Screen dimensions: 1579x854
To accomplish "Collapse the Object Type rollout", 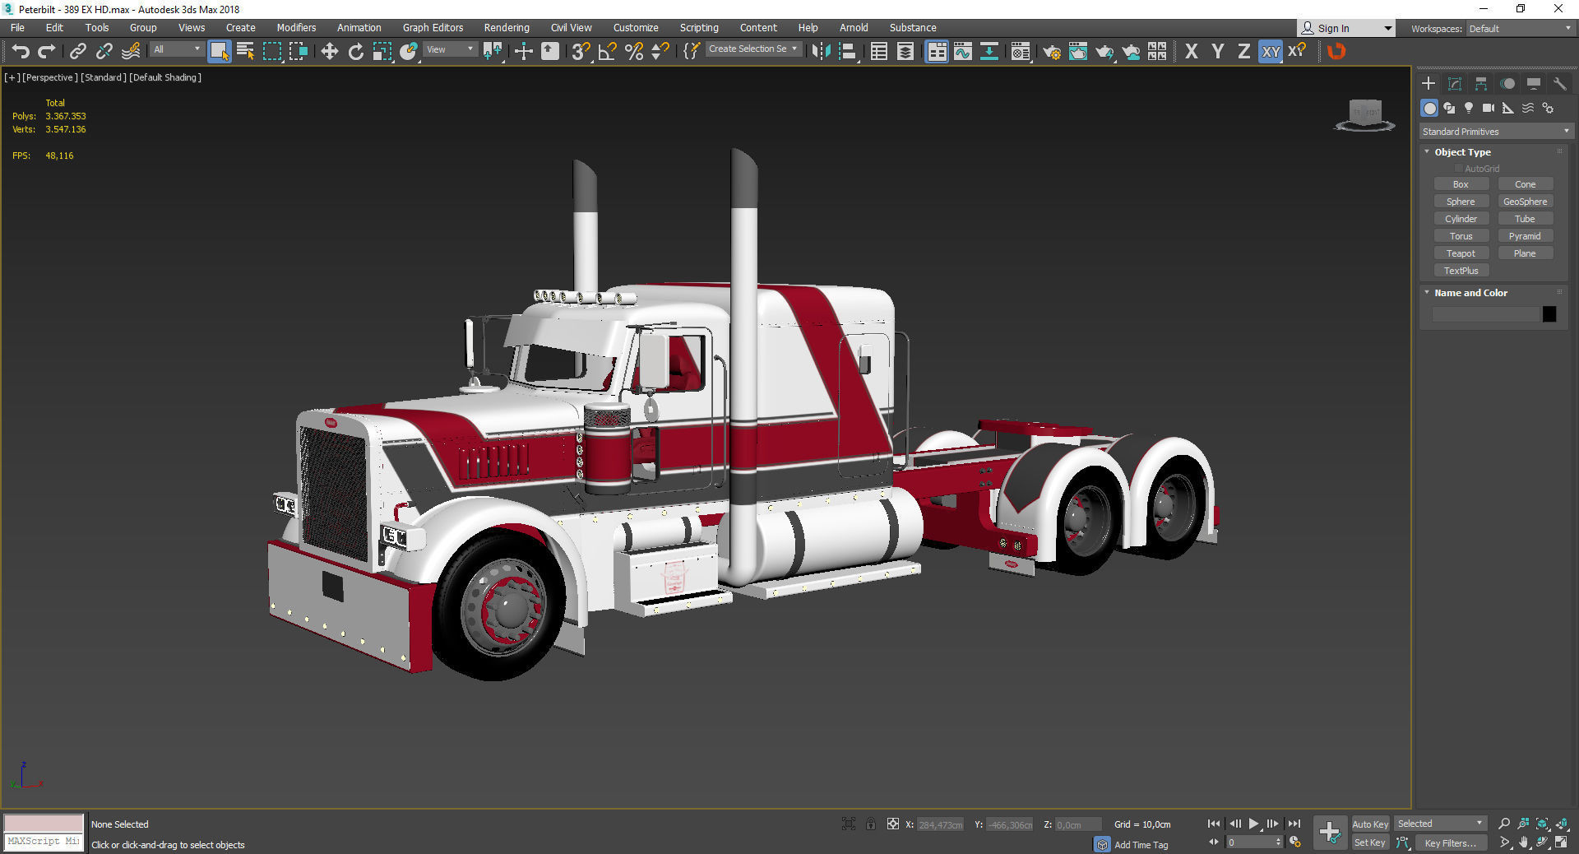I will pos(1427,152).
